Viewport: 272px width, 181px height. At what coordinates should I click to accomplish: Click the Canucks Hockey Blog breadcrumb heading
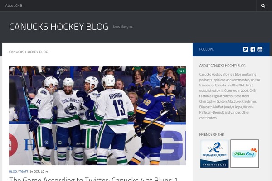[x=29, y=52]
